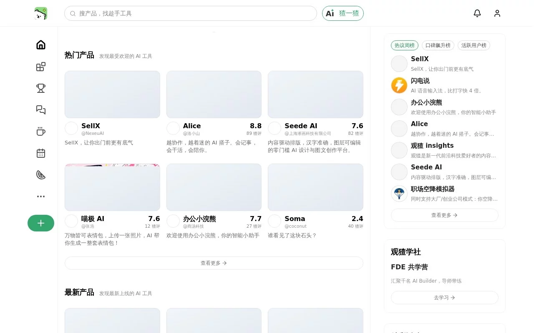Viewport: 534px width, 333px height.
Task: Click the @NexeuAI author handle
Action: pyautogui.click(x=93, y=134)
